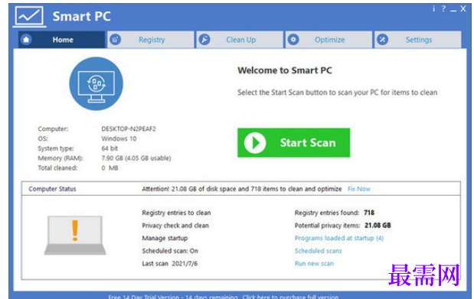Select the computer name DESKTOP-N2PEAF2

point(129,129)
